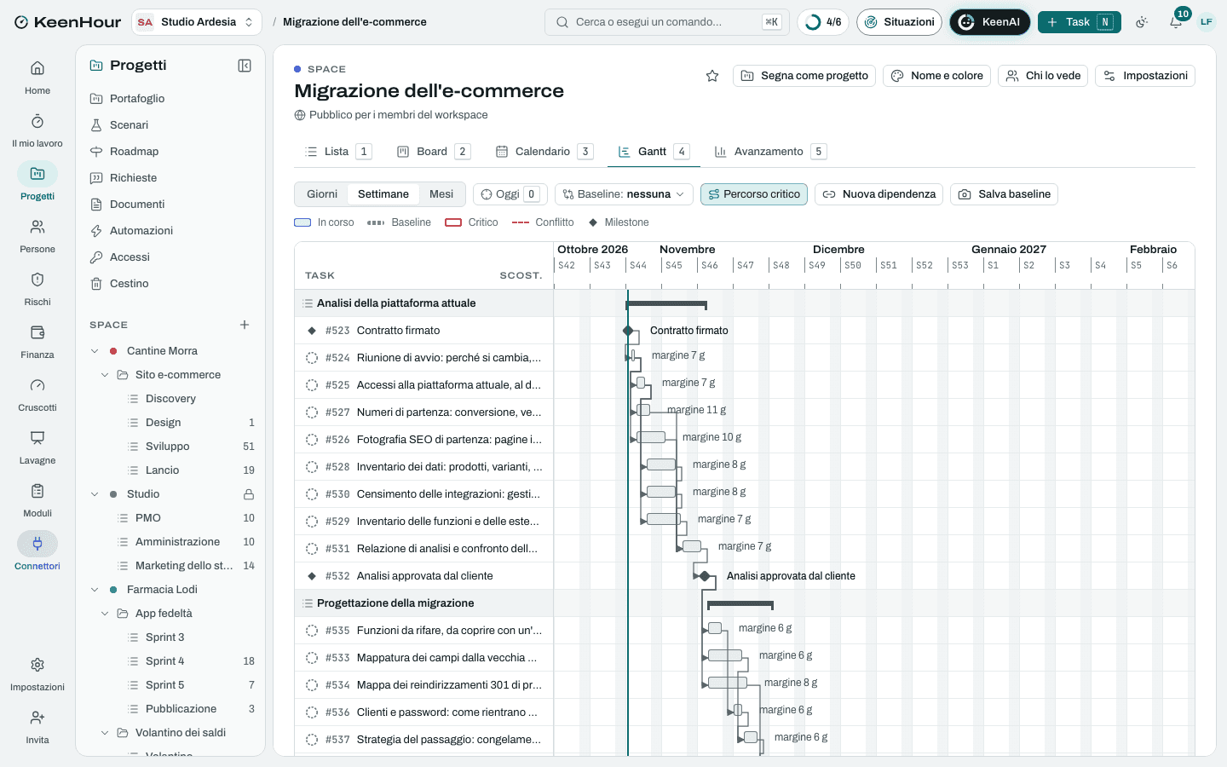Image resolution: width=1227 pixels, height=767 pixels.
Task: Open Rischi in the left rail
Action: pos(37,289)
